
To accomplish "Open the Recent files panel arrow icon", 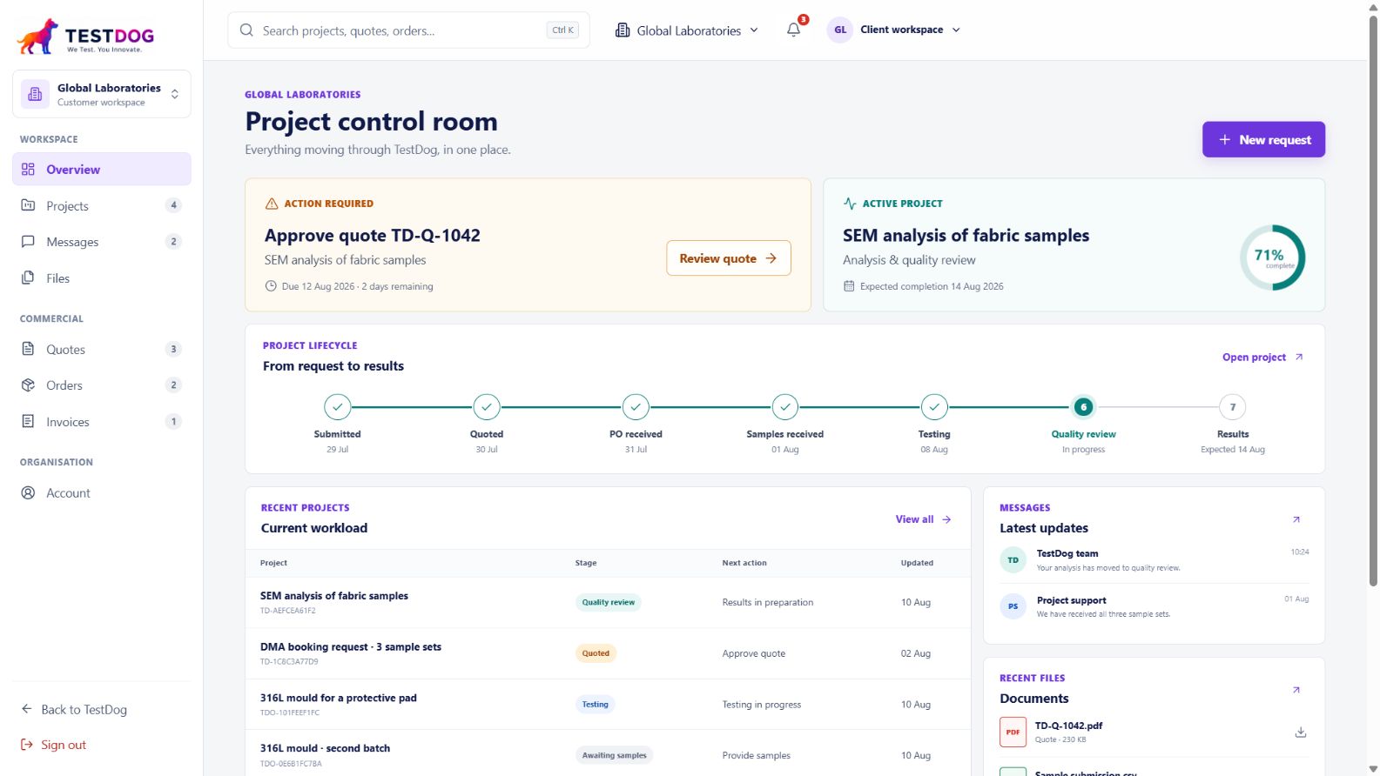I will click(x=1296, y=690).
